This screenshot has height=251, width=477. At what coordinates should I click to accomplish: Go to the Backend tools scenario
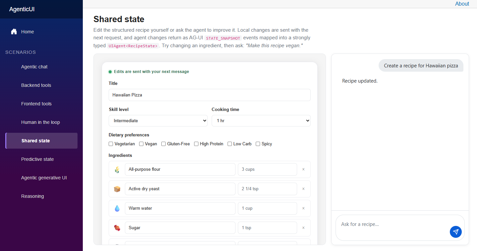click(x=41, y=85)
